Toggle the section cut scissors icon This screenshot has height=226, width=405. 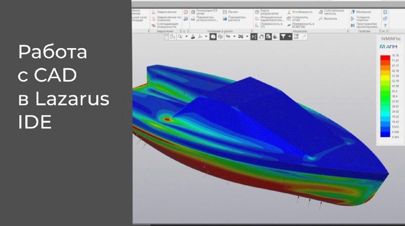tap(254, 36)
